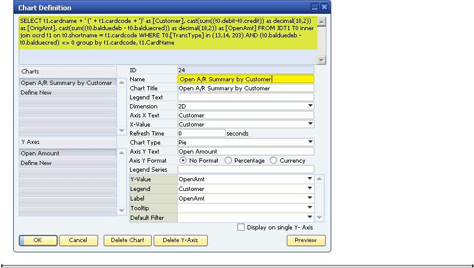
Task: Select Define New in Charts list
Action: point(67,93)
